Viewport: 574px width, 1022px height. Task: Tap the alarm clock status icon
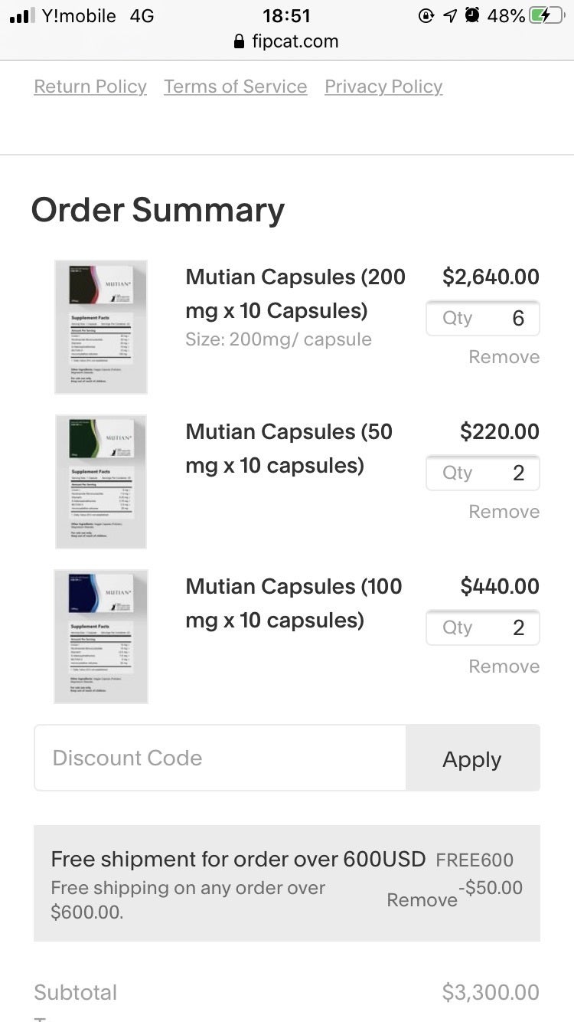click(473, 16)
